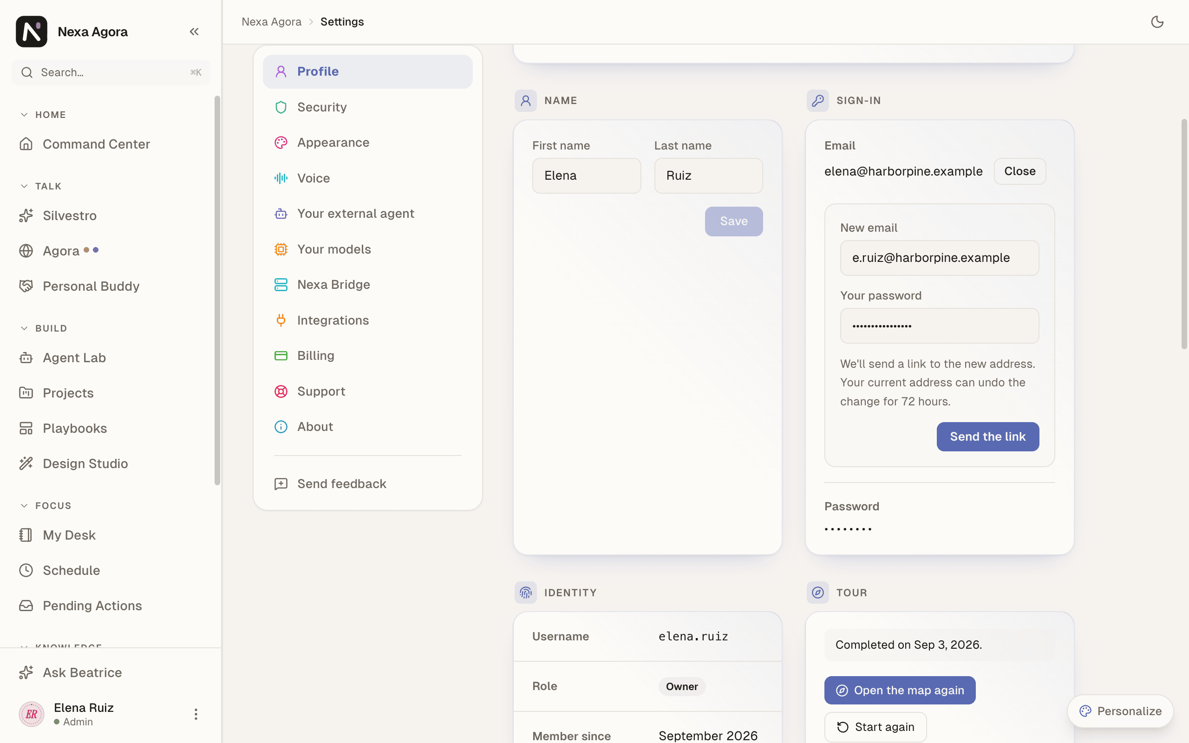Click the sidebar Search box
This screenshot has width=1189, height=743.
(x=111, y=73)
